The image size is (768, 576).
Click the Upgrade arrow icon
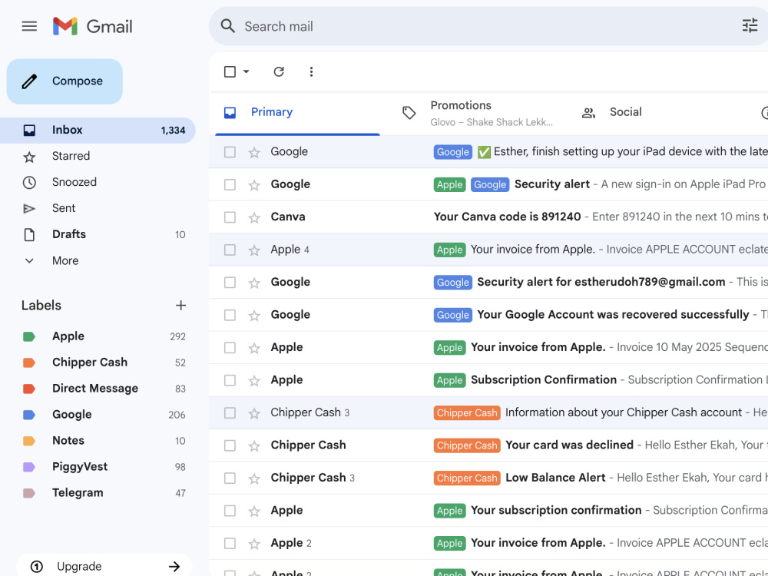click(174, 567)
